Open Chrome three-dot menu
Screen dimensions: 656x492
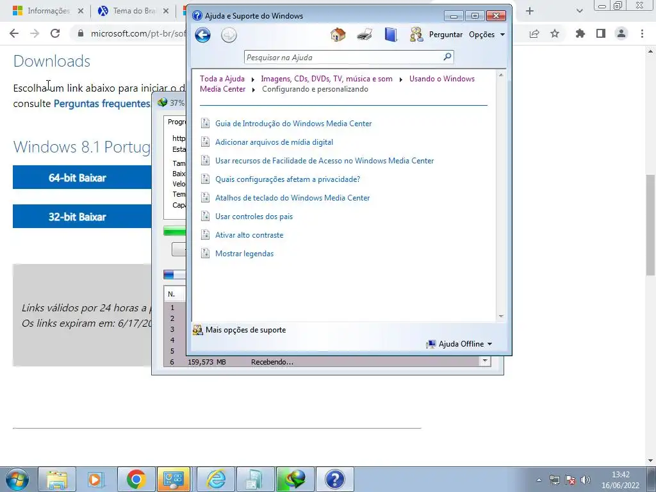coord(642,33)
